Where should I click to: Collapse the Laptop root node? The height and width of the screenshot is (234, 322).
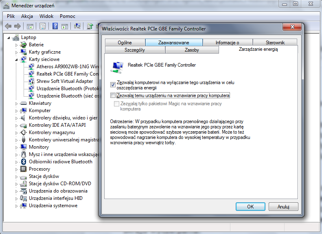tap(9, 38)
